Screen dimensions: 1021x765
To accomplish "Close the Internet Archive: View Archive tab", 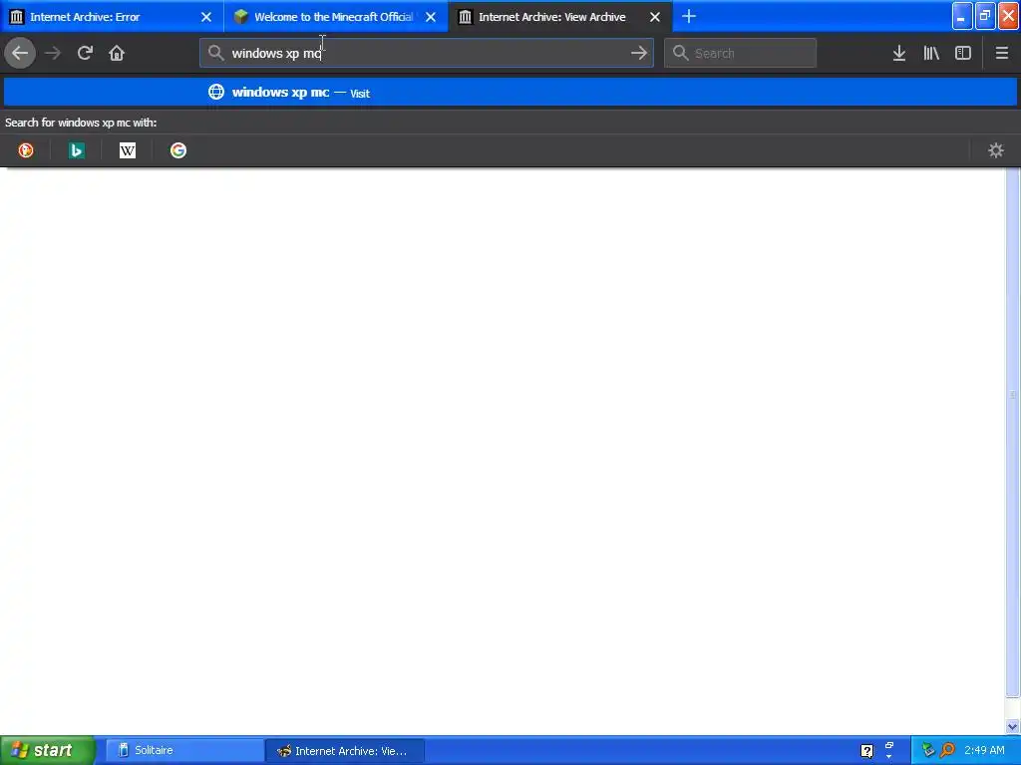I will click(x=655, y=17).
